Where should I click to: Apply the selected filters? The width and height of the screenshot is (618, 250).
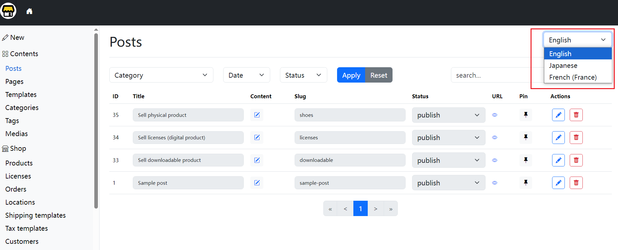click(x=351, y=75)
